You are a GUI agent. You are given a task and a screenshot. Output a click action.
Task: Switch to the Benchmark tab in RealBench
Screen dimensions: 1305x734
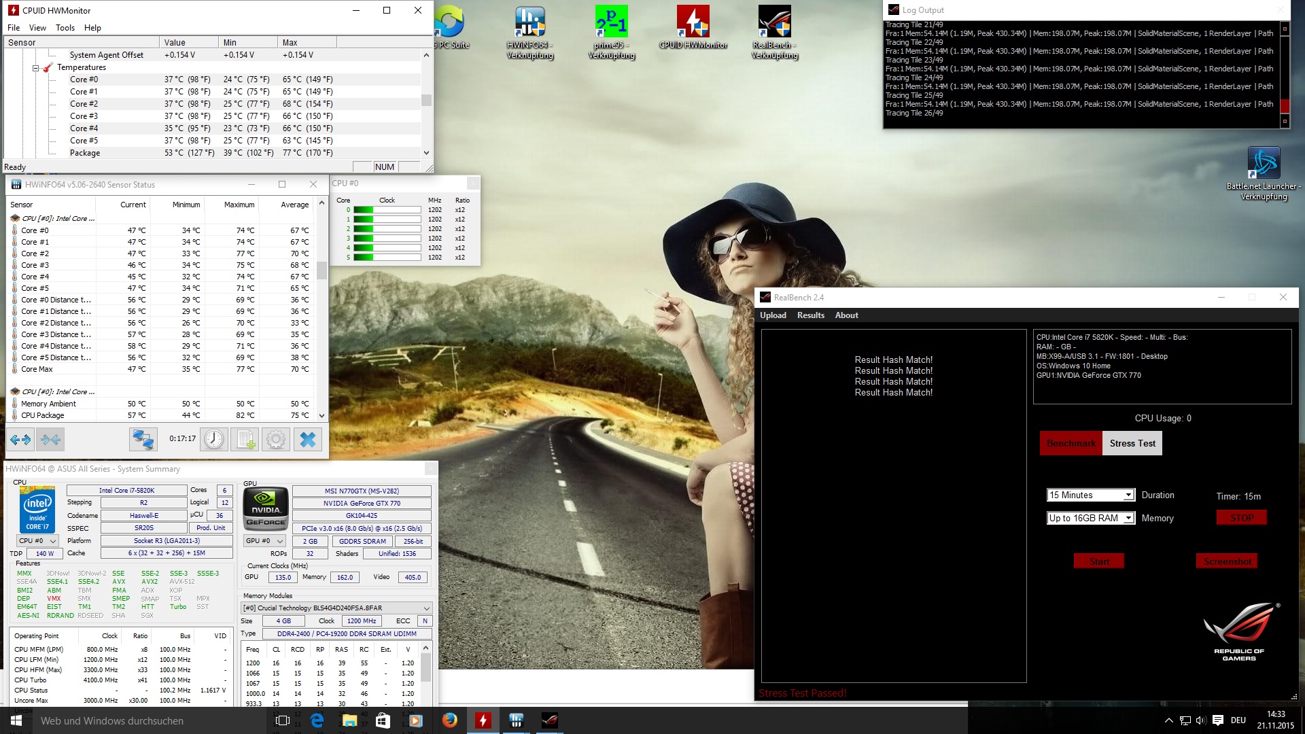(x=1071, y=443)
